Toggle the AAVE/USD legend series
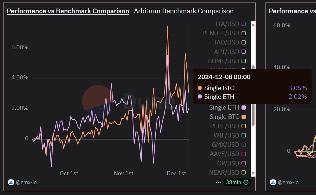Image resolution: width=316 pixels, height=195 pixels. pyautogui.click(x=228, y=154)
